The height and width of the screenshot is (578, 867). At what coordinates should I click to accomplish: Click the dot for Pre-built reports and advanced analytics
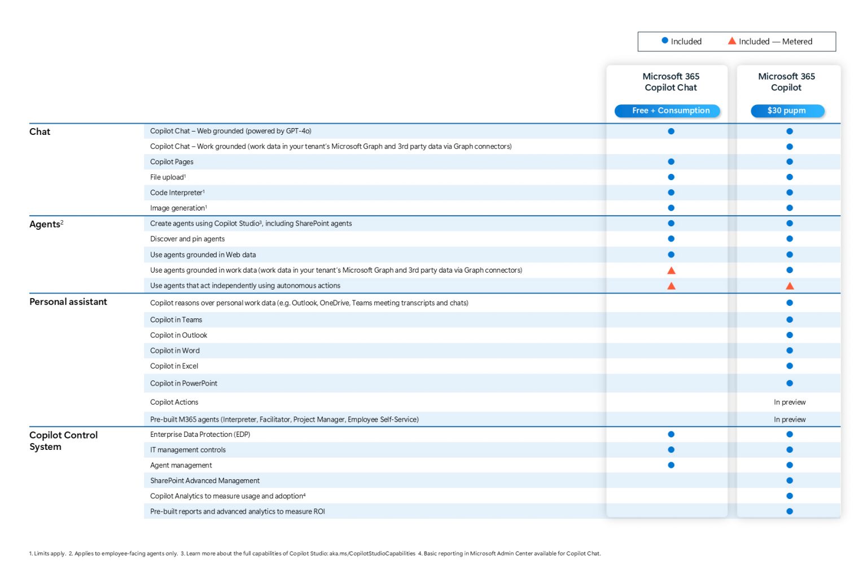(790, 512)
